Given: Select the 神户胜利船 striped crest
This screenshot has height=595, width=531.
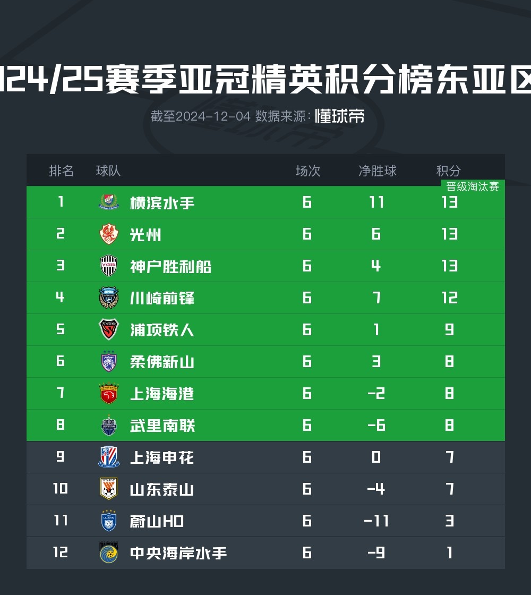Looking at the screenshot, I should pyautogui.click(x=109, y=266).
